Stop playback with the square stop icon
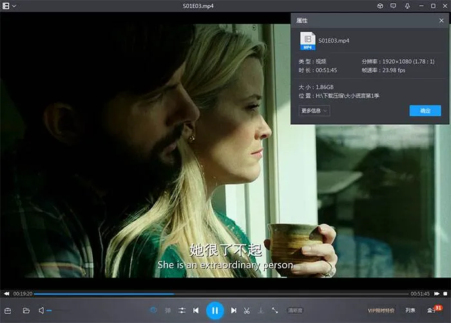The image size is (451, 323). tap(445, 293)
